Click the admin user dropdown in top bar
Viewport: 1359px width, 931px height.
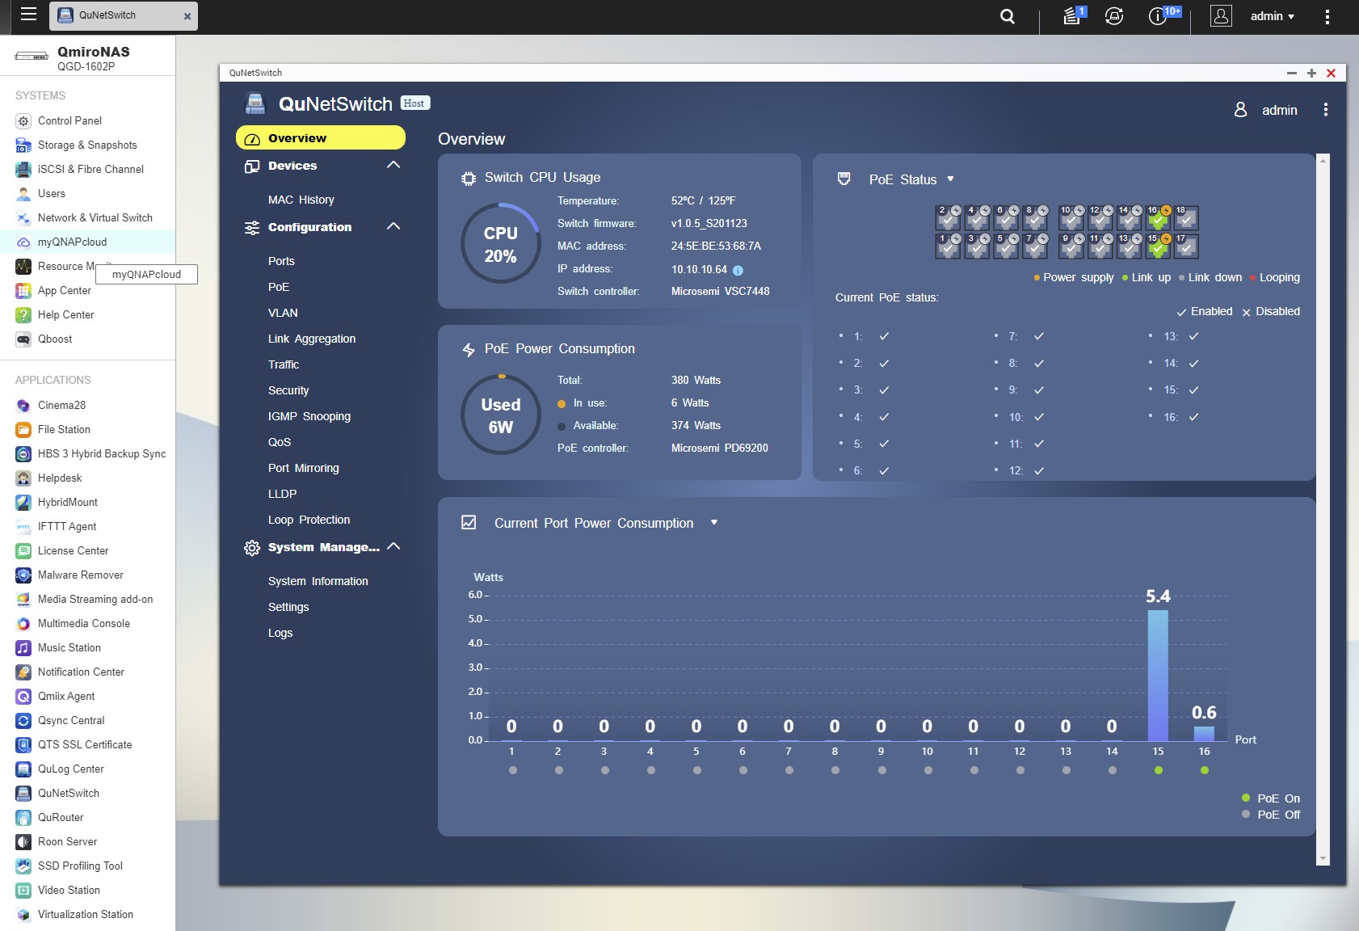[1272, 16]
